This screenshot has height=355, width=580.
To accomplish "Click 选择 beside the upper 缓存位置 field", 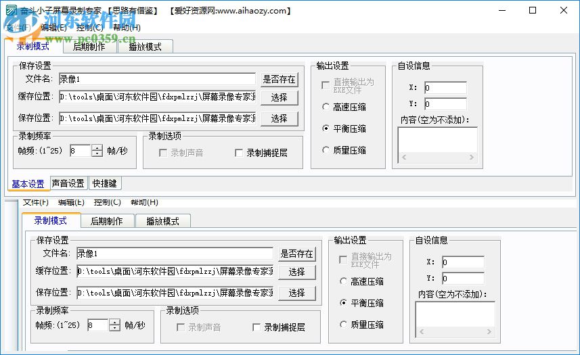I will pyautogui.click(x=280, y=97).
